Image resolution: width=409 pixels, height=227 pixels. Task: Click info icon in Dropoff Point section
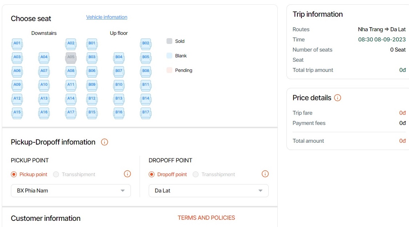pos(265,174)
